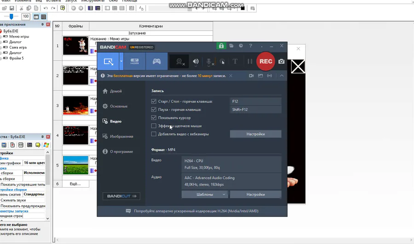Click the cut scissors icon in toolbar

tap(21, 8)
